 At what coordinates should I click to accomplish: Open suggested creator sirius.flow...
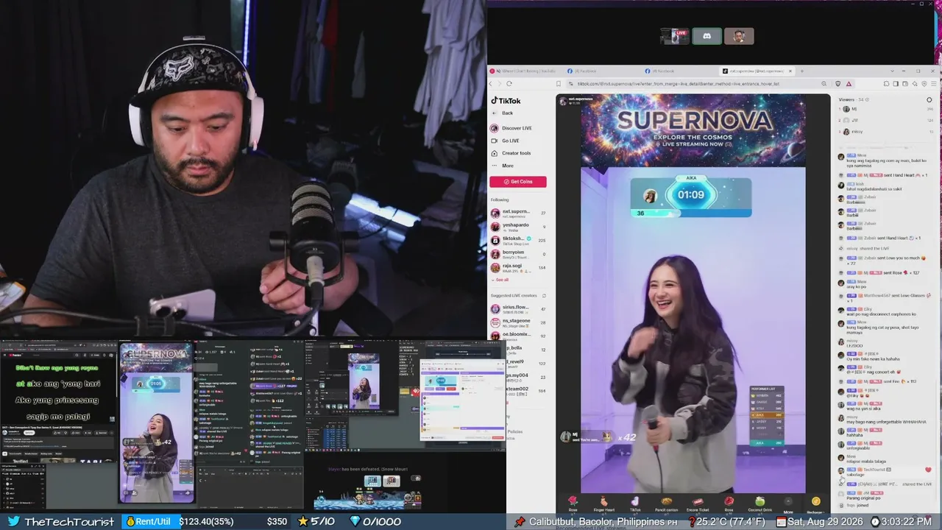click(517, 309)
